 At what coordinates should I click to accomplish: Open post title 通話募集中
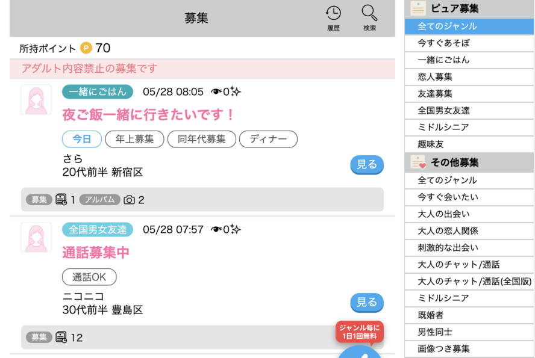[96, 253]
